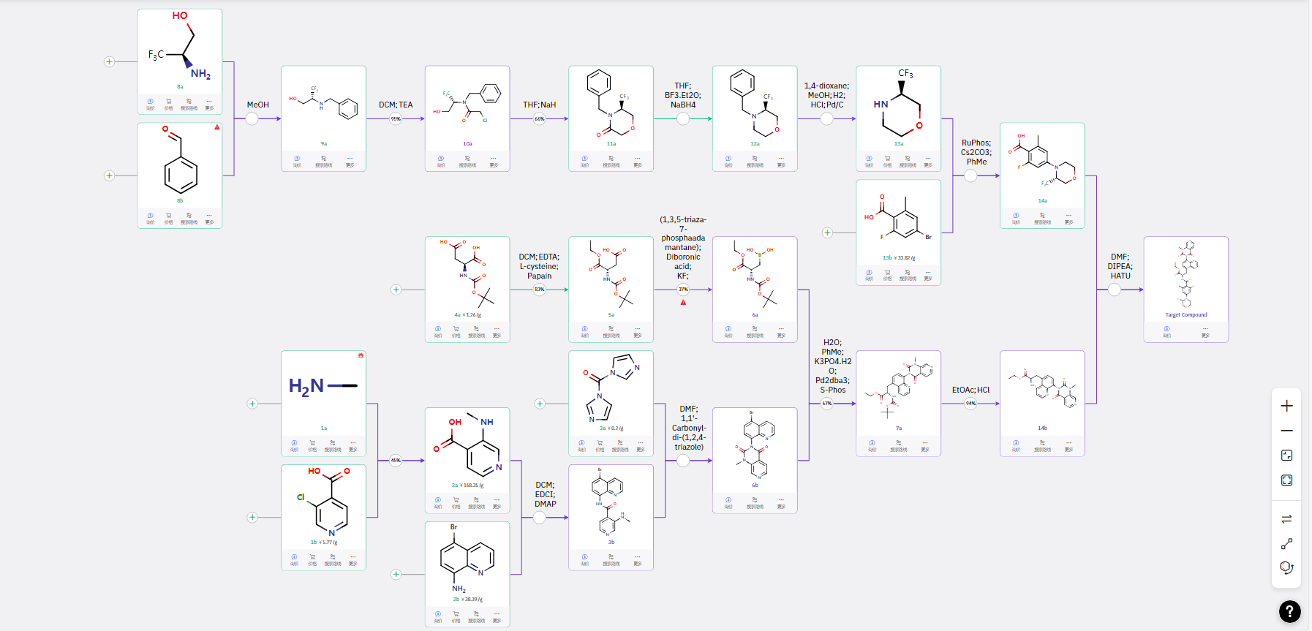Click the 95% yield node at DCM;TEA
Viewport: 1312px width, 631px height.
396,118
